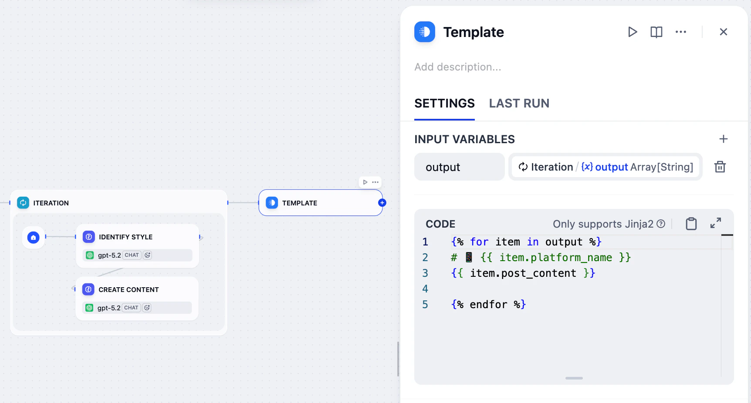This screenshot has width=751, height=403.
Task: Click retry icon beside gpt-5.2 in CREATE CONTENT
Action: (147, 307)
